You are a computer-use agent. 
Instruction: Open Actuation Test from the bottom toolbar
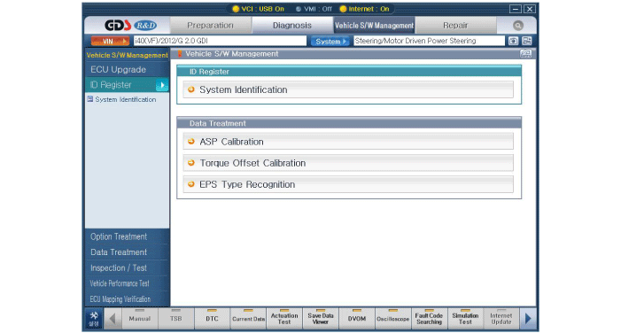284,318
